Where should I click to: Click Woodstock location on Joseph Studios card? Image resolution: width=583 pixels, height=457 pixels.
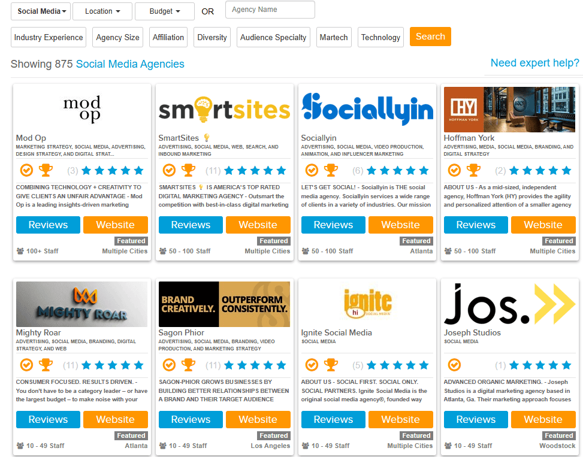pyautogui.click(x=557, y=446)
